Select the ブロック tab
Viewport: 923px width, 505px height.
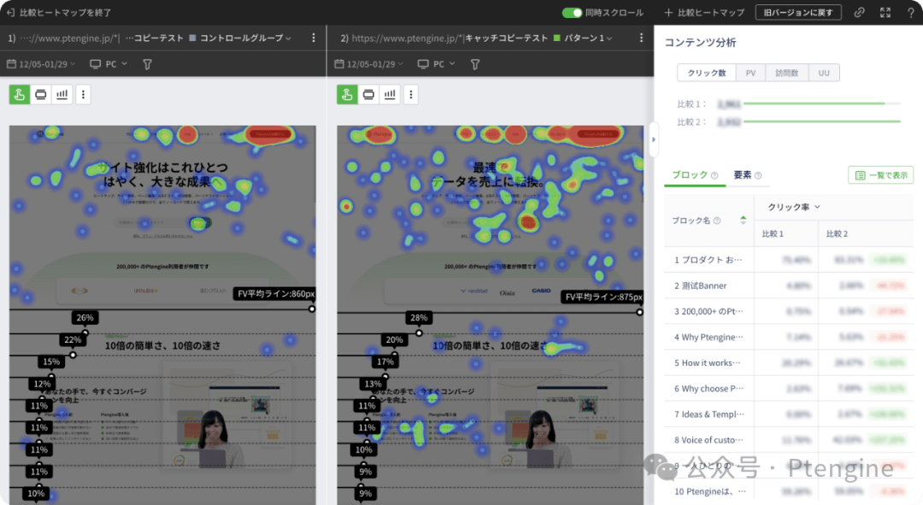tap(690, 175)
